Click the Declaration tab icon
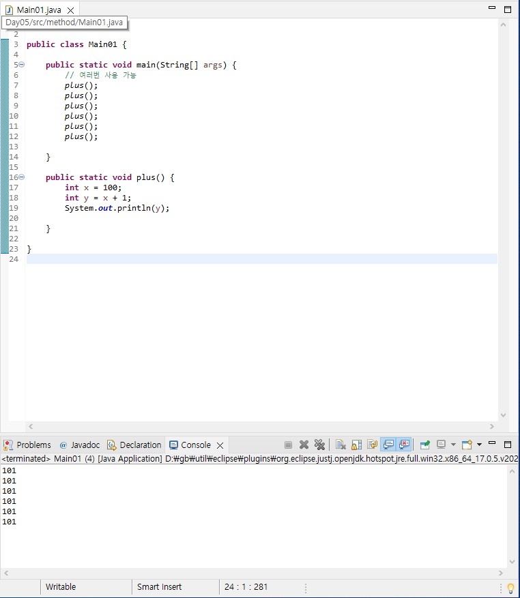The width and height of the screenshot is (520, 598). pos(111,445)
